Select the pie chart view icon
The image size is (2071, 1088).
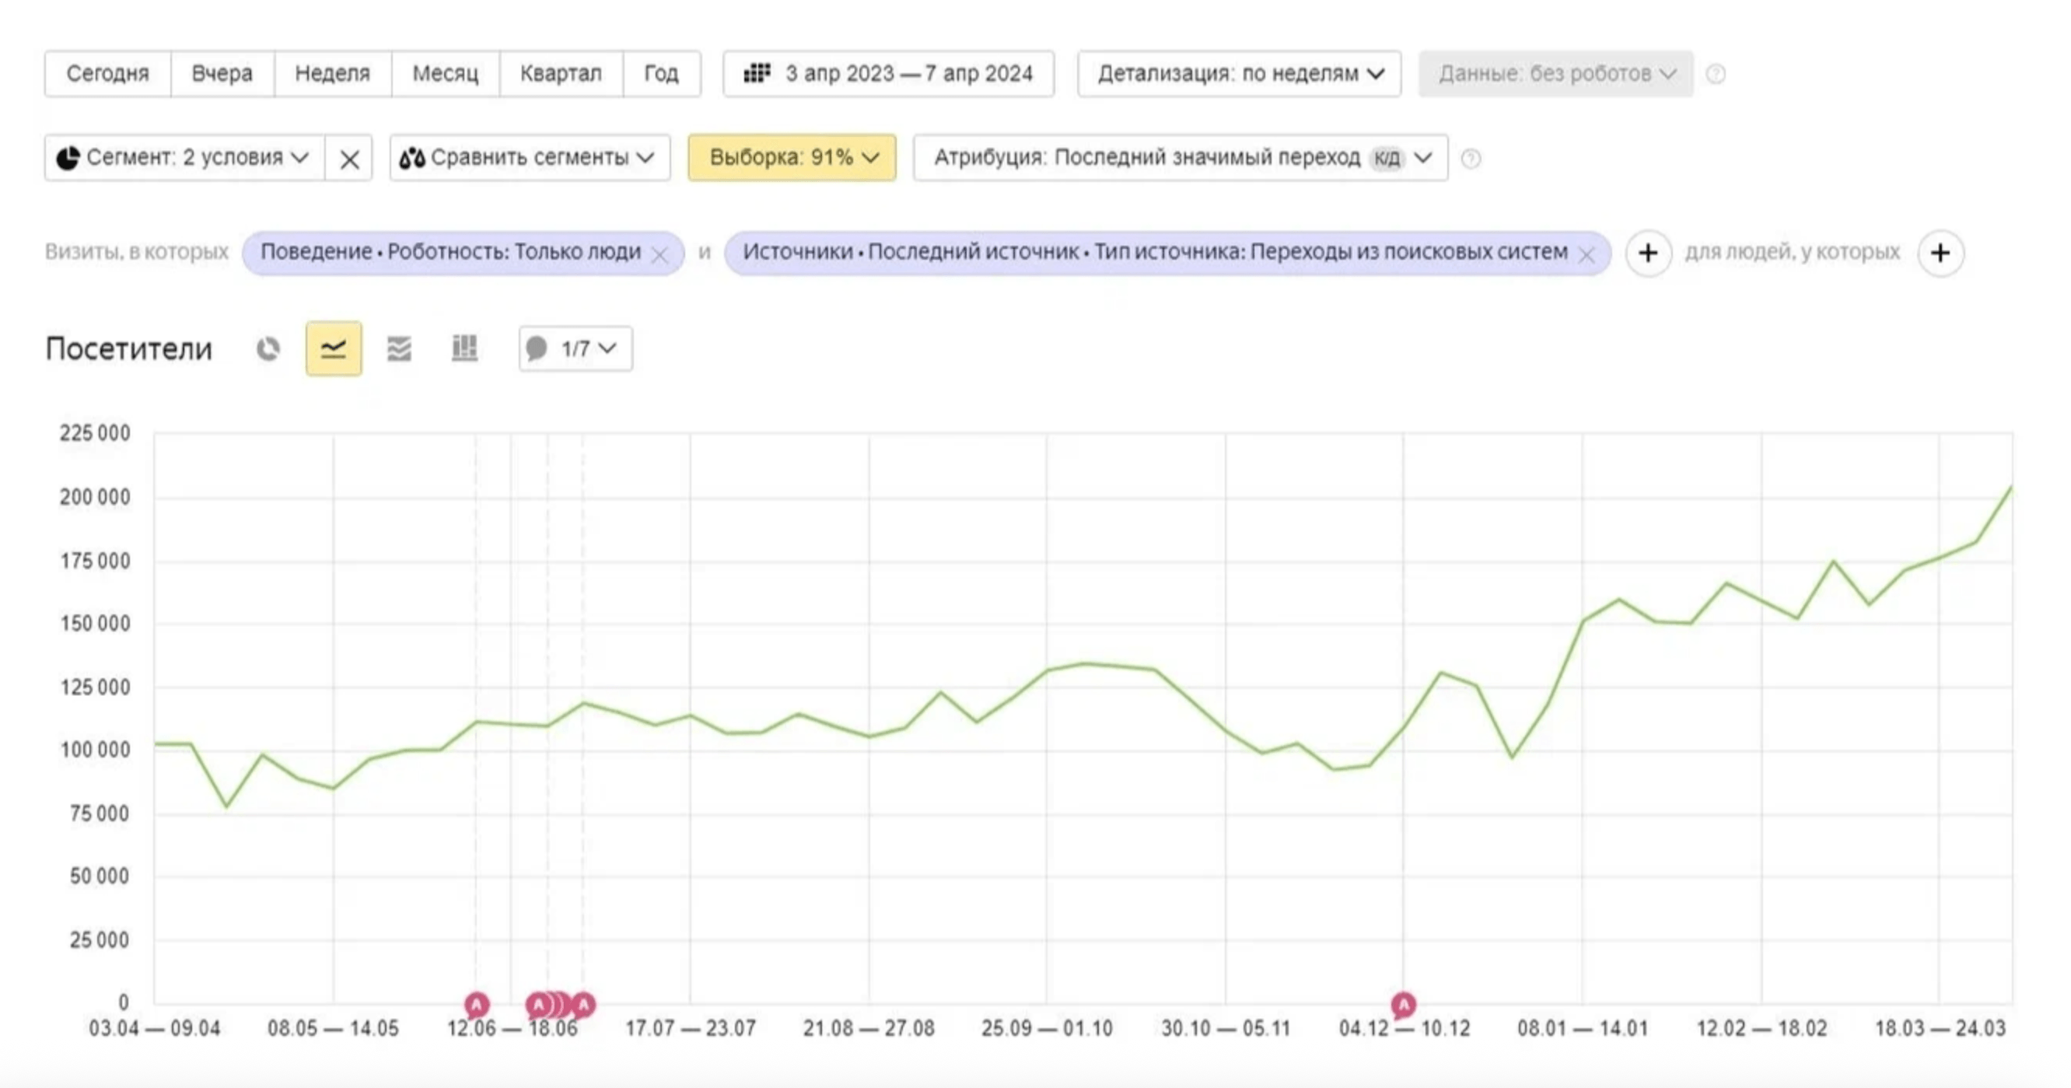(x=268, y=349)
